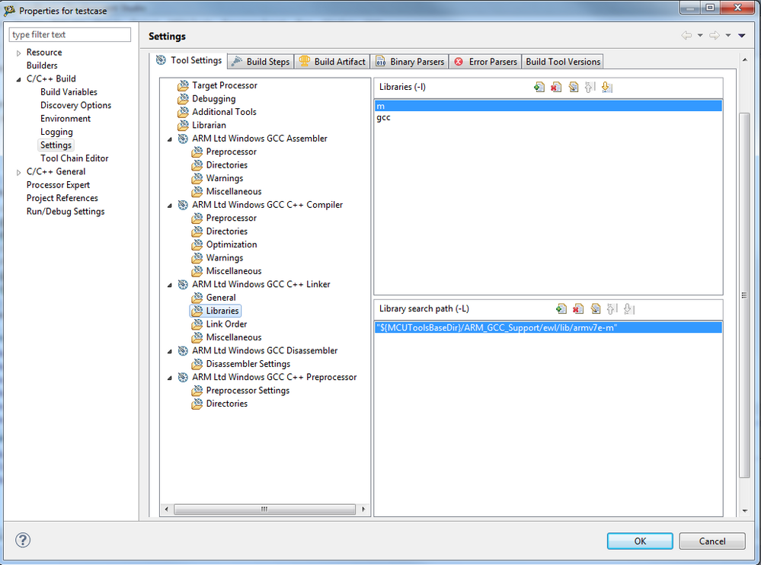Expand the Resource tree node
Screen dimensions: 761x565
pyautogui.click(x=18, y=53)
